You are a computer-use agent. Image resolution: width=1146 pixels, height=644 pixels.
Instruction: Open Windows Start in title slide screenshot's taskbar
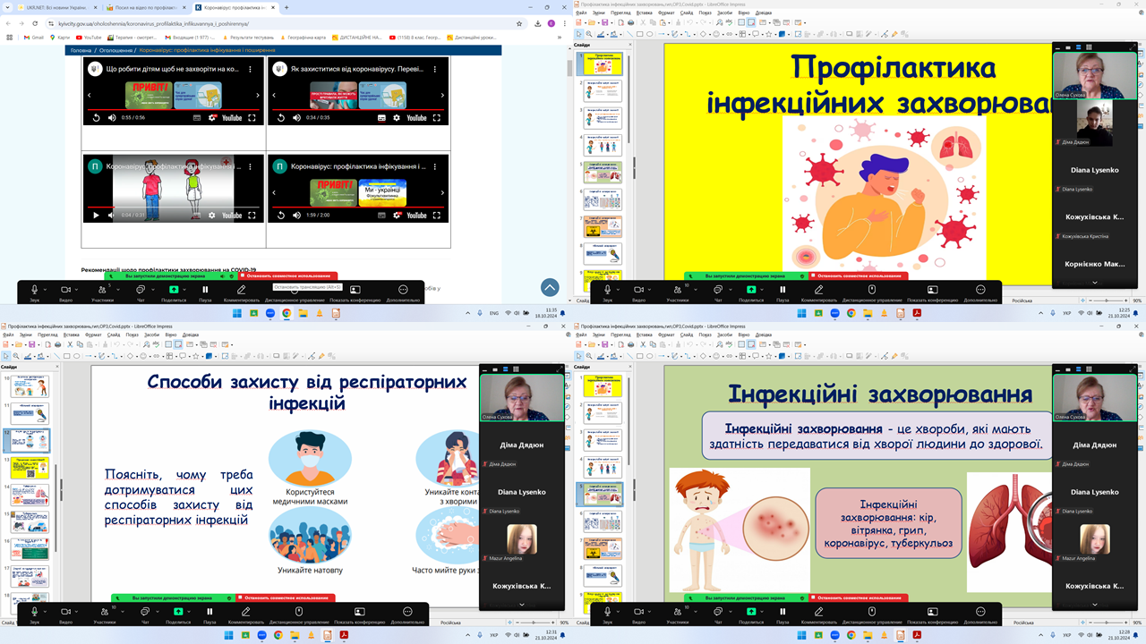[802, 314]
